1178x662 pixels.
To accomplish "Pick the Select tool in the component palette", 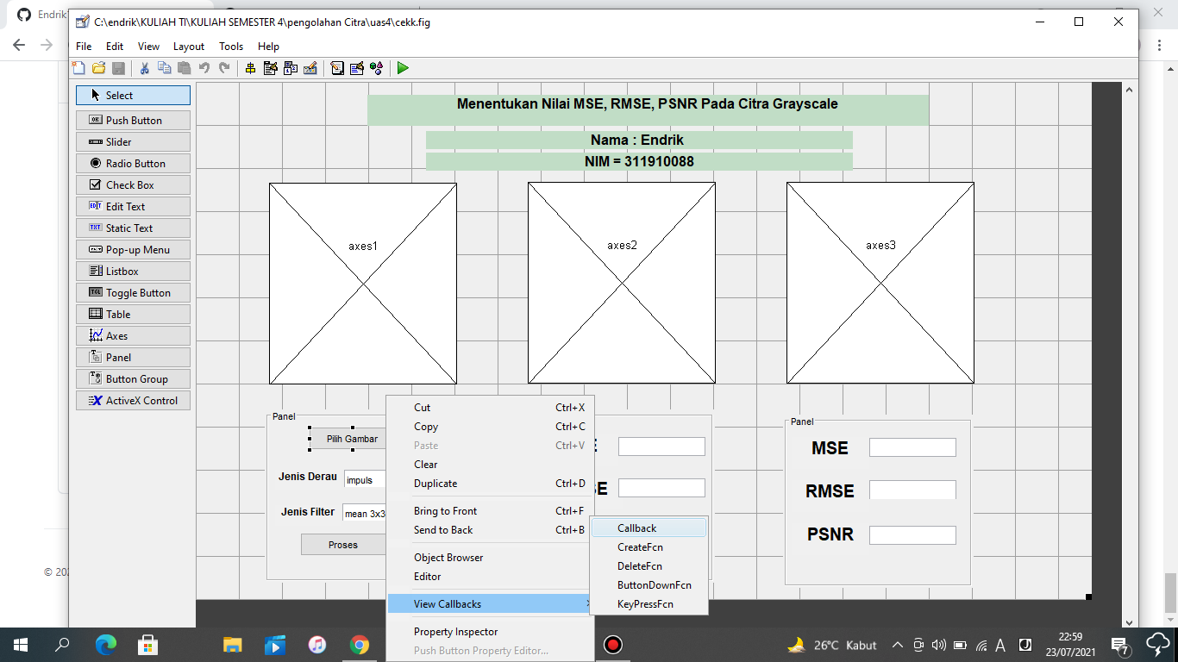I will point(133,96).
